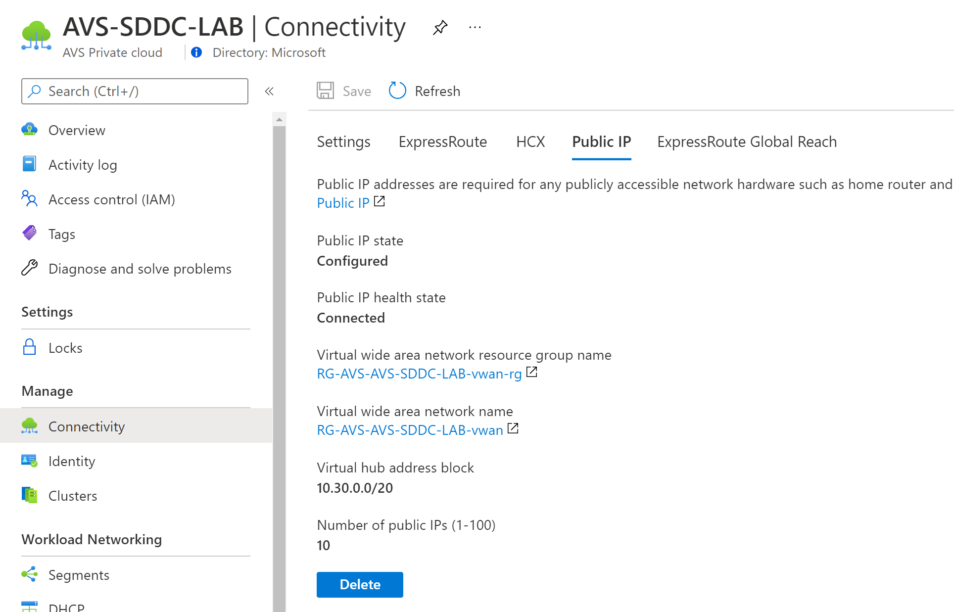Collapse the sidebar with double chevron
The height and width of the screenshot is (612, 954).
269,91
